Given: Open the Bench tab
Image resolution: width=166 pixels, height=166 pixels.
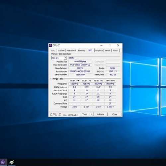Looking at the screenshot, I should pyautogui.click(x=108, y=50).
